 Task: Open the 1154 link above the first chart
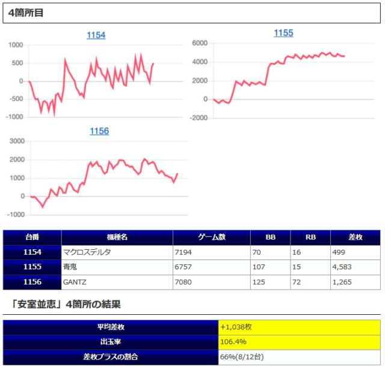[x=96, y=36]
